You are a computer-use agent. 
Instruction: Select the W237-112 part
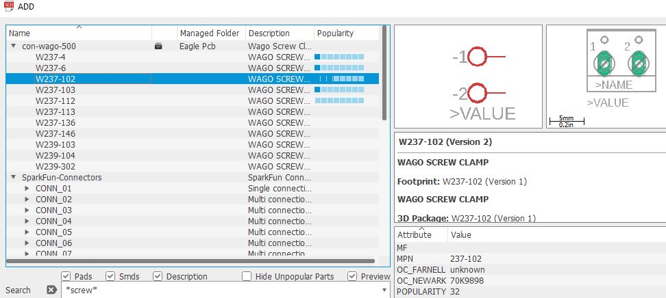(56, 101)
